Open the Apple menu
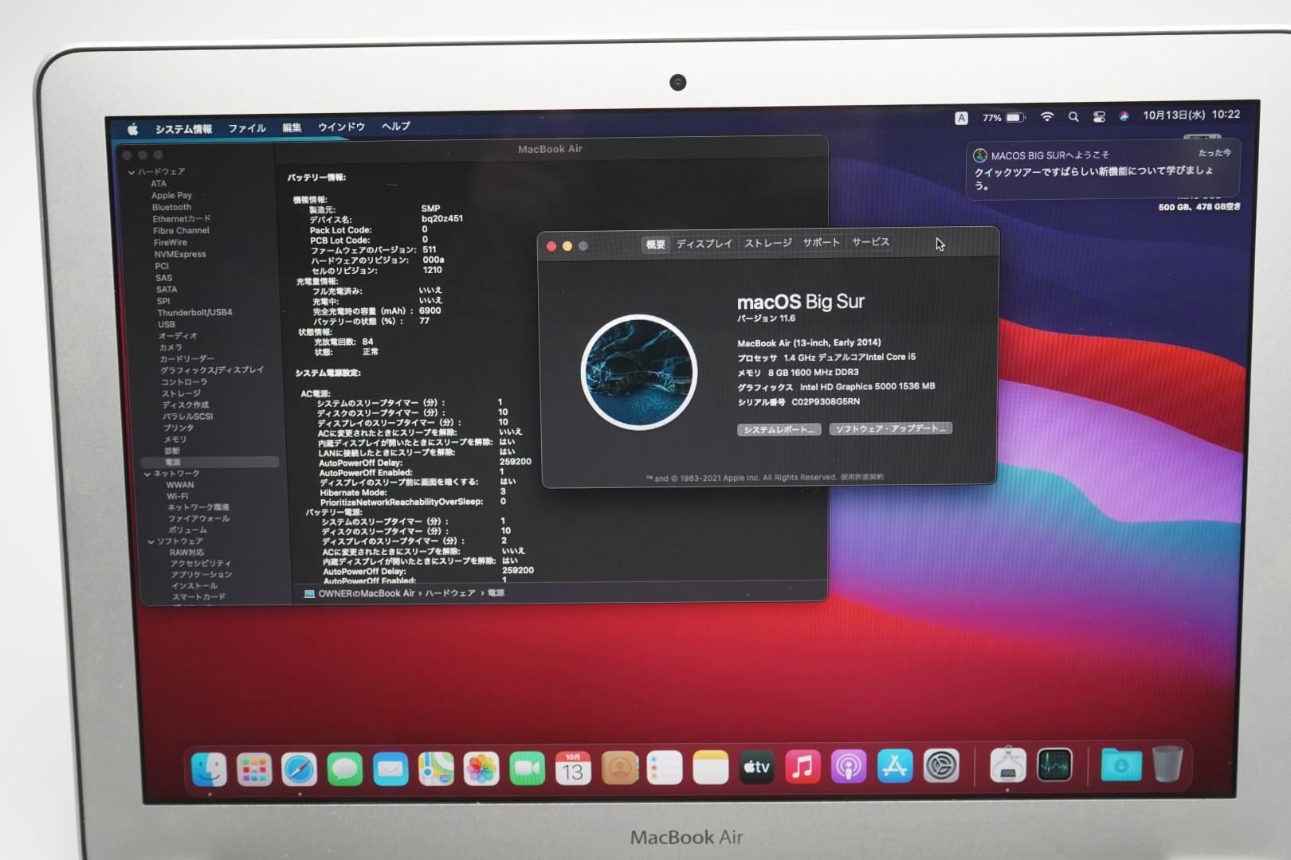Screen dimensions: 1291x860 pyautogui.click(x=133, y=129)
